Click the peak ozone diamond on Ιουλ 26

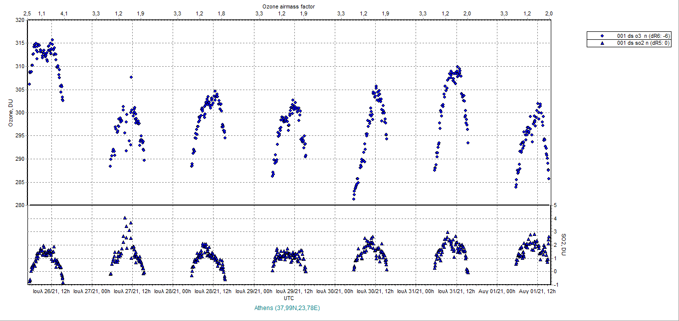(52, 40)
